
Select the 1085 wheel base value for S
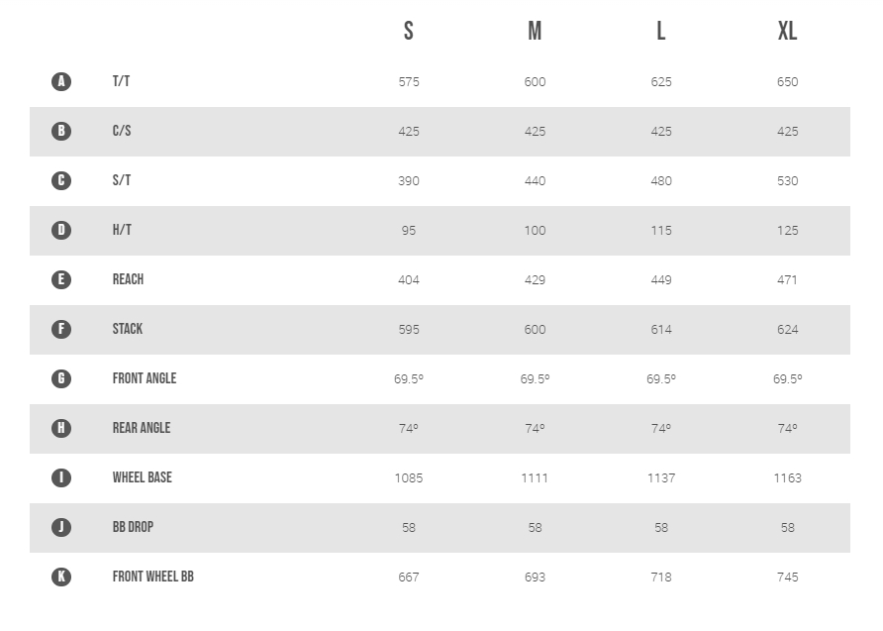[409, 478]
